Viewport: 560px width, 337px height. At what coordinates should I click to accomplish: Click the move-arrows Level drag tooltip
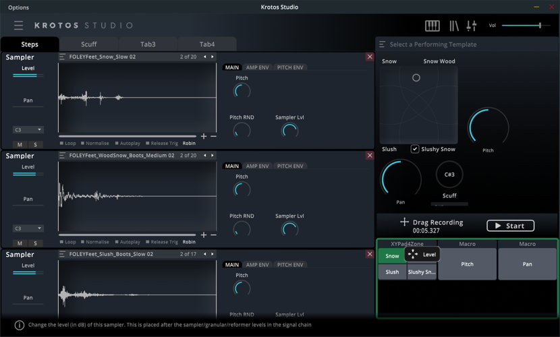[422, 254]
